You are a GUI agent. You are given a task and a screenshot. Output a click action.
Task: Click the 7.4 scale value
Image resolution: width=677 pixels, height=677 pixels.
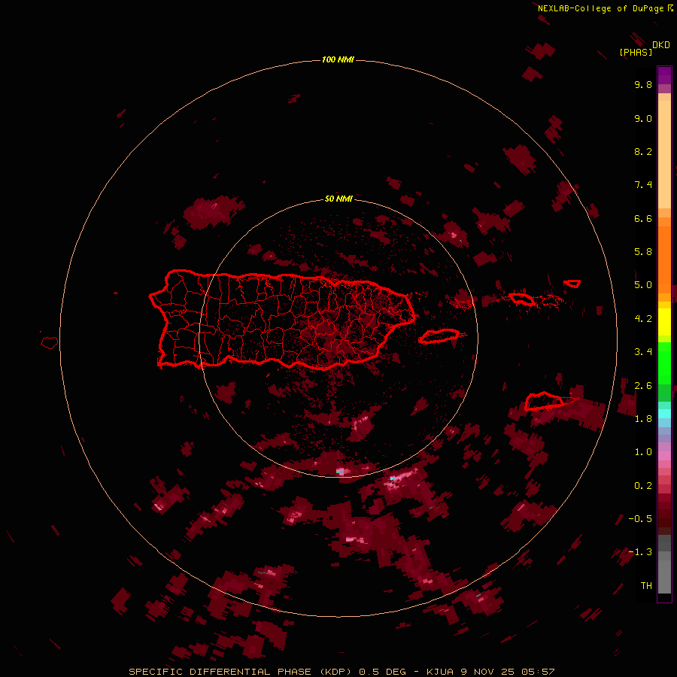(643, 185)
